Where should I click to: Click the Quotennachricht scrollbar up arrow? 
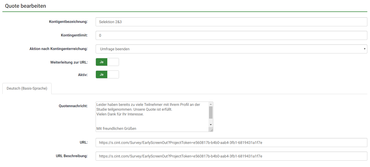click(211, 104)
